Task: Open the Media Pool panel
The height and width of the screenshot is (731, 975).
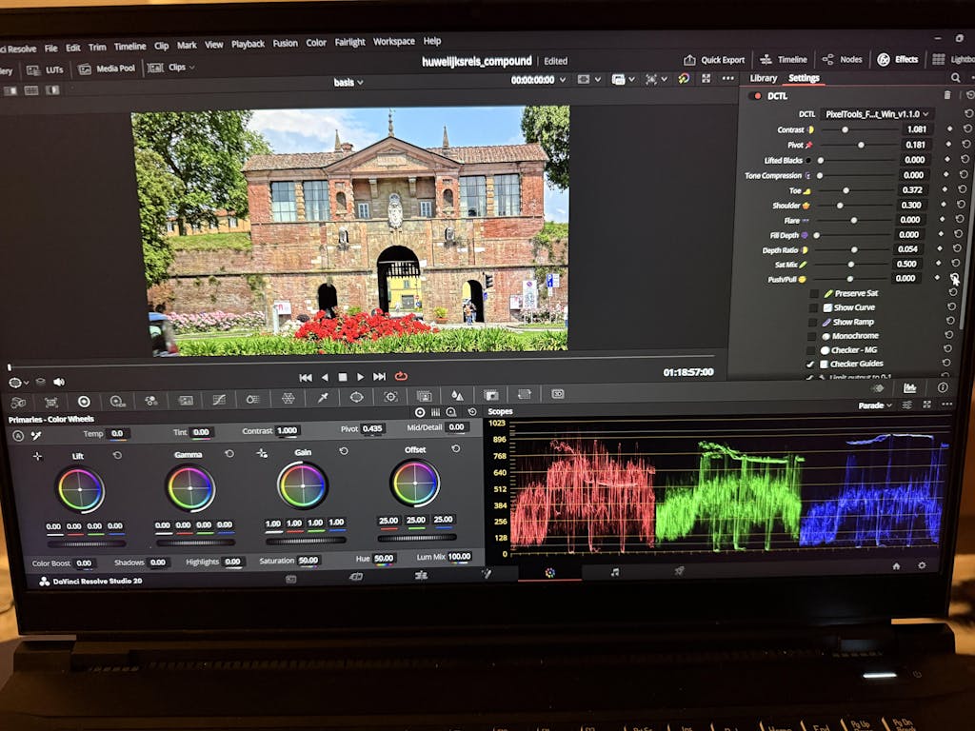Action: click(x=107, y=69)
